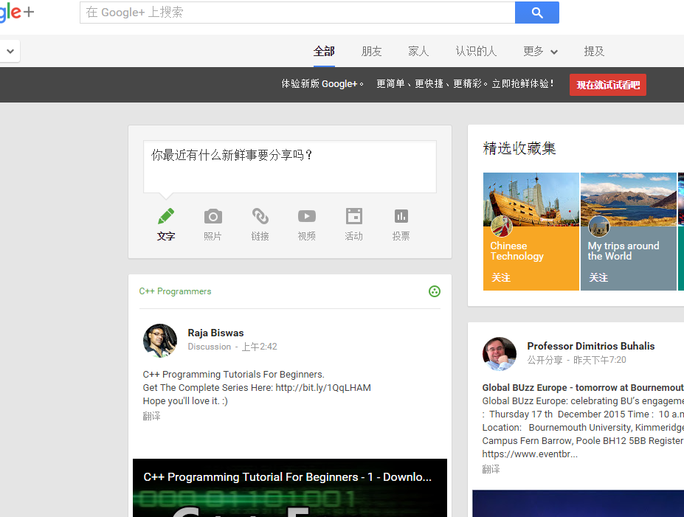Open the Chinese Technology collection owner avatar
The width and height of the screenshot is (684, 517).
tap(502, 226)
